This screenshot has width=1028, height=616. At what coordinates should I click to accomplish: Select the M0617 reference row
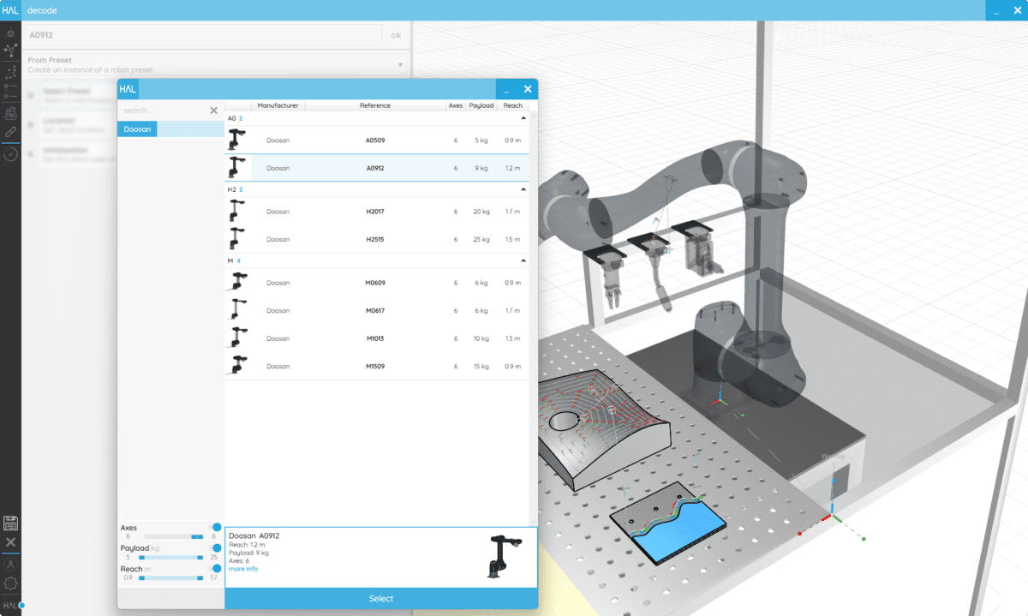tap(377, 310)
